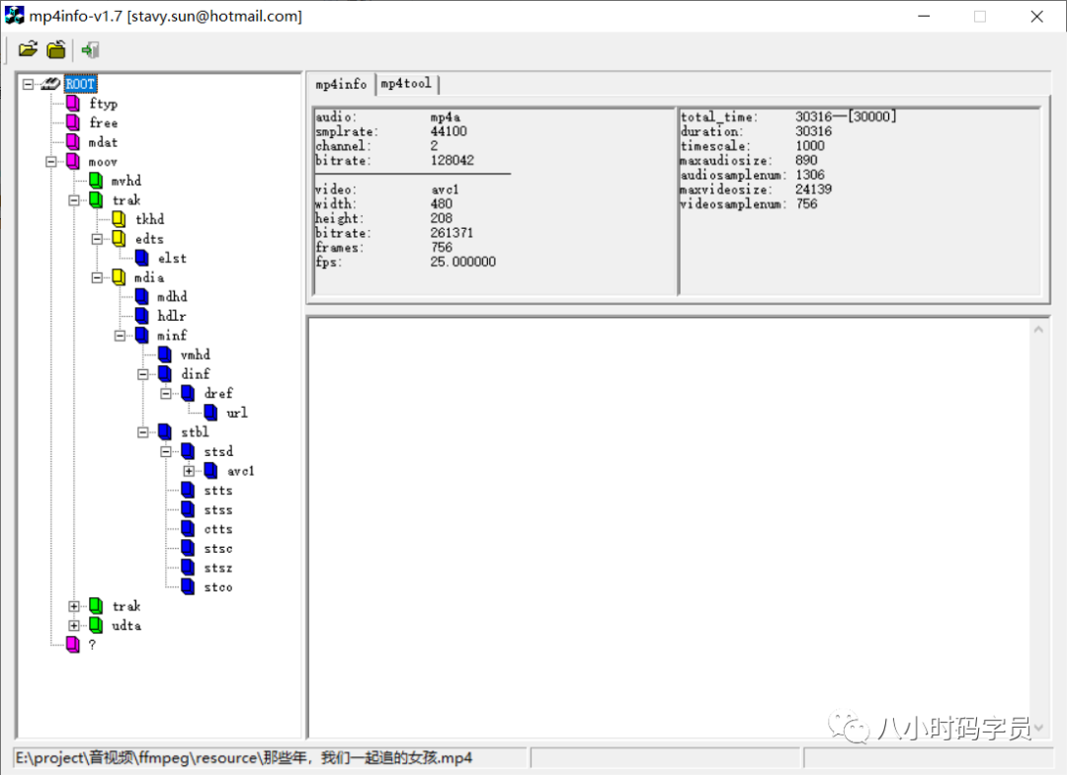This screenshot has height=775, width=1067.
Task: Select the ROOT node icon in the tree
Action: tap(50, 84)
